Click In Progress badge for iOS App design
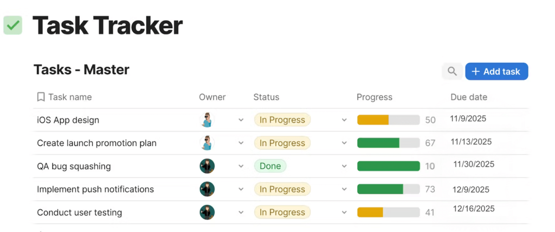This screenshot has width=555, height=232. [282, 120]
